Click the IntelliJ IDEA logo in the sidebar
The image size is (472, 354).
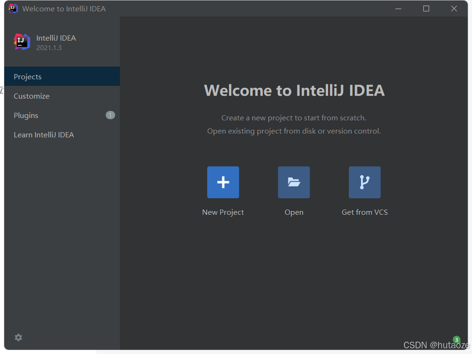pyautogui.click(x=22, y=42)
